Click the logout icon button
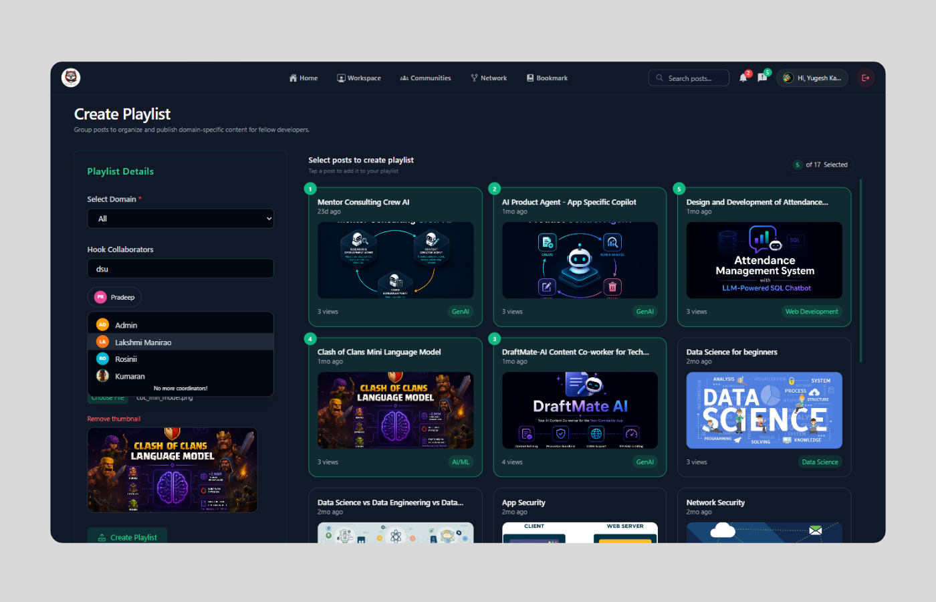Screen dimensions: 936x602 point(866,78)
